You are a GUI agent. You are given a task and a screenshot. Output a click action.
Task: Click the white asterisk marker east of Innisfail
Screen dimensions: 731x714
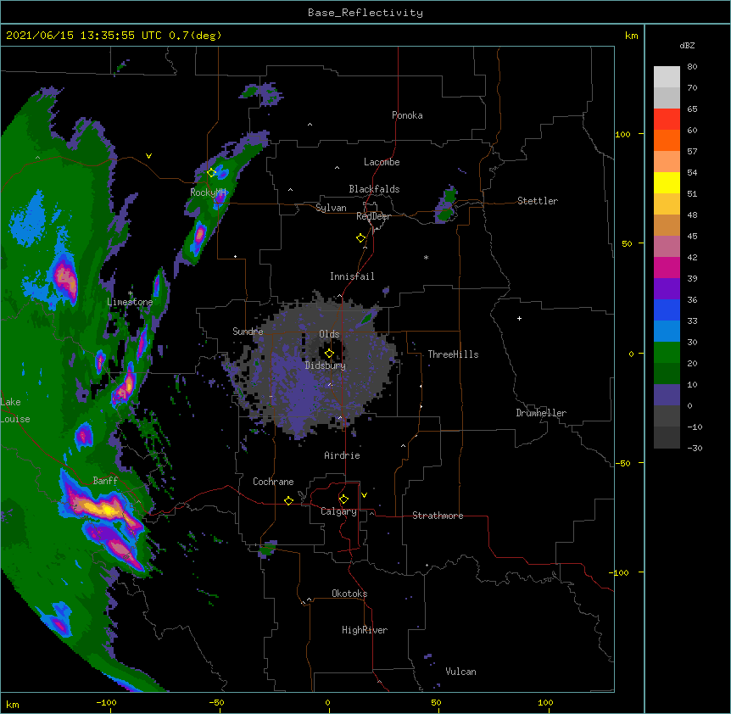(x=426, y=257)
